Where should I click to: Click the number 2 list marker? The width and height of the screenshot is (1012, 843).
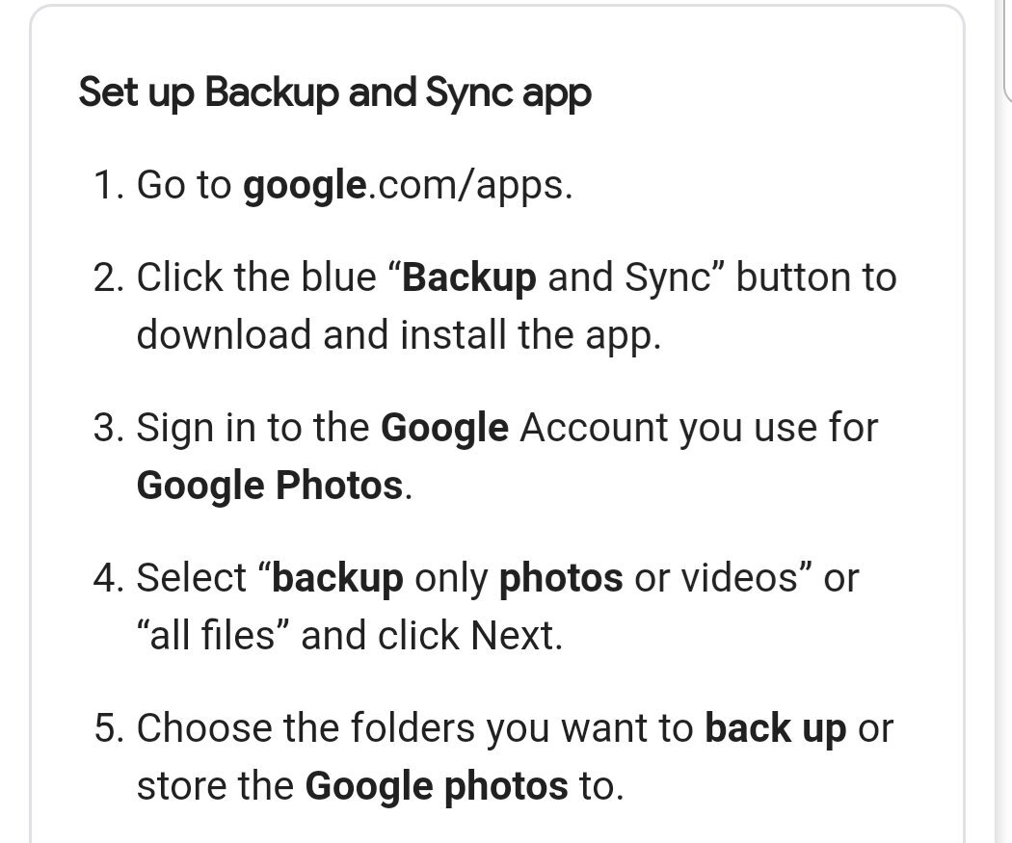coord(108,278)
